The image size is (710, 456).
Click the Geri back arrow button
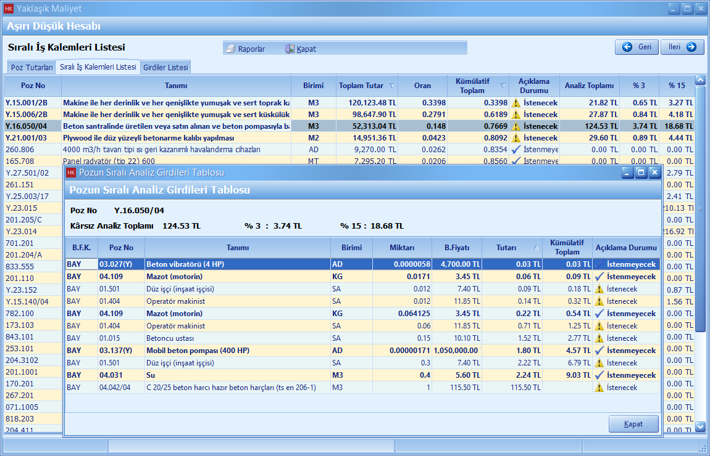(637, 47)
